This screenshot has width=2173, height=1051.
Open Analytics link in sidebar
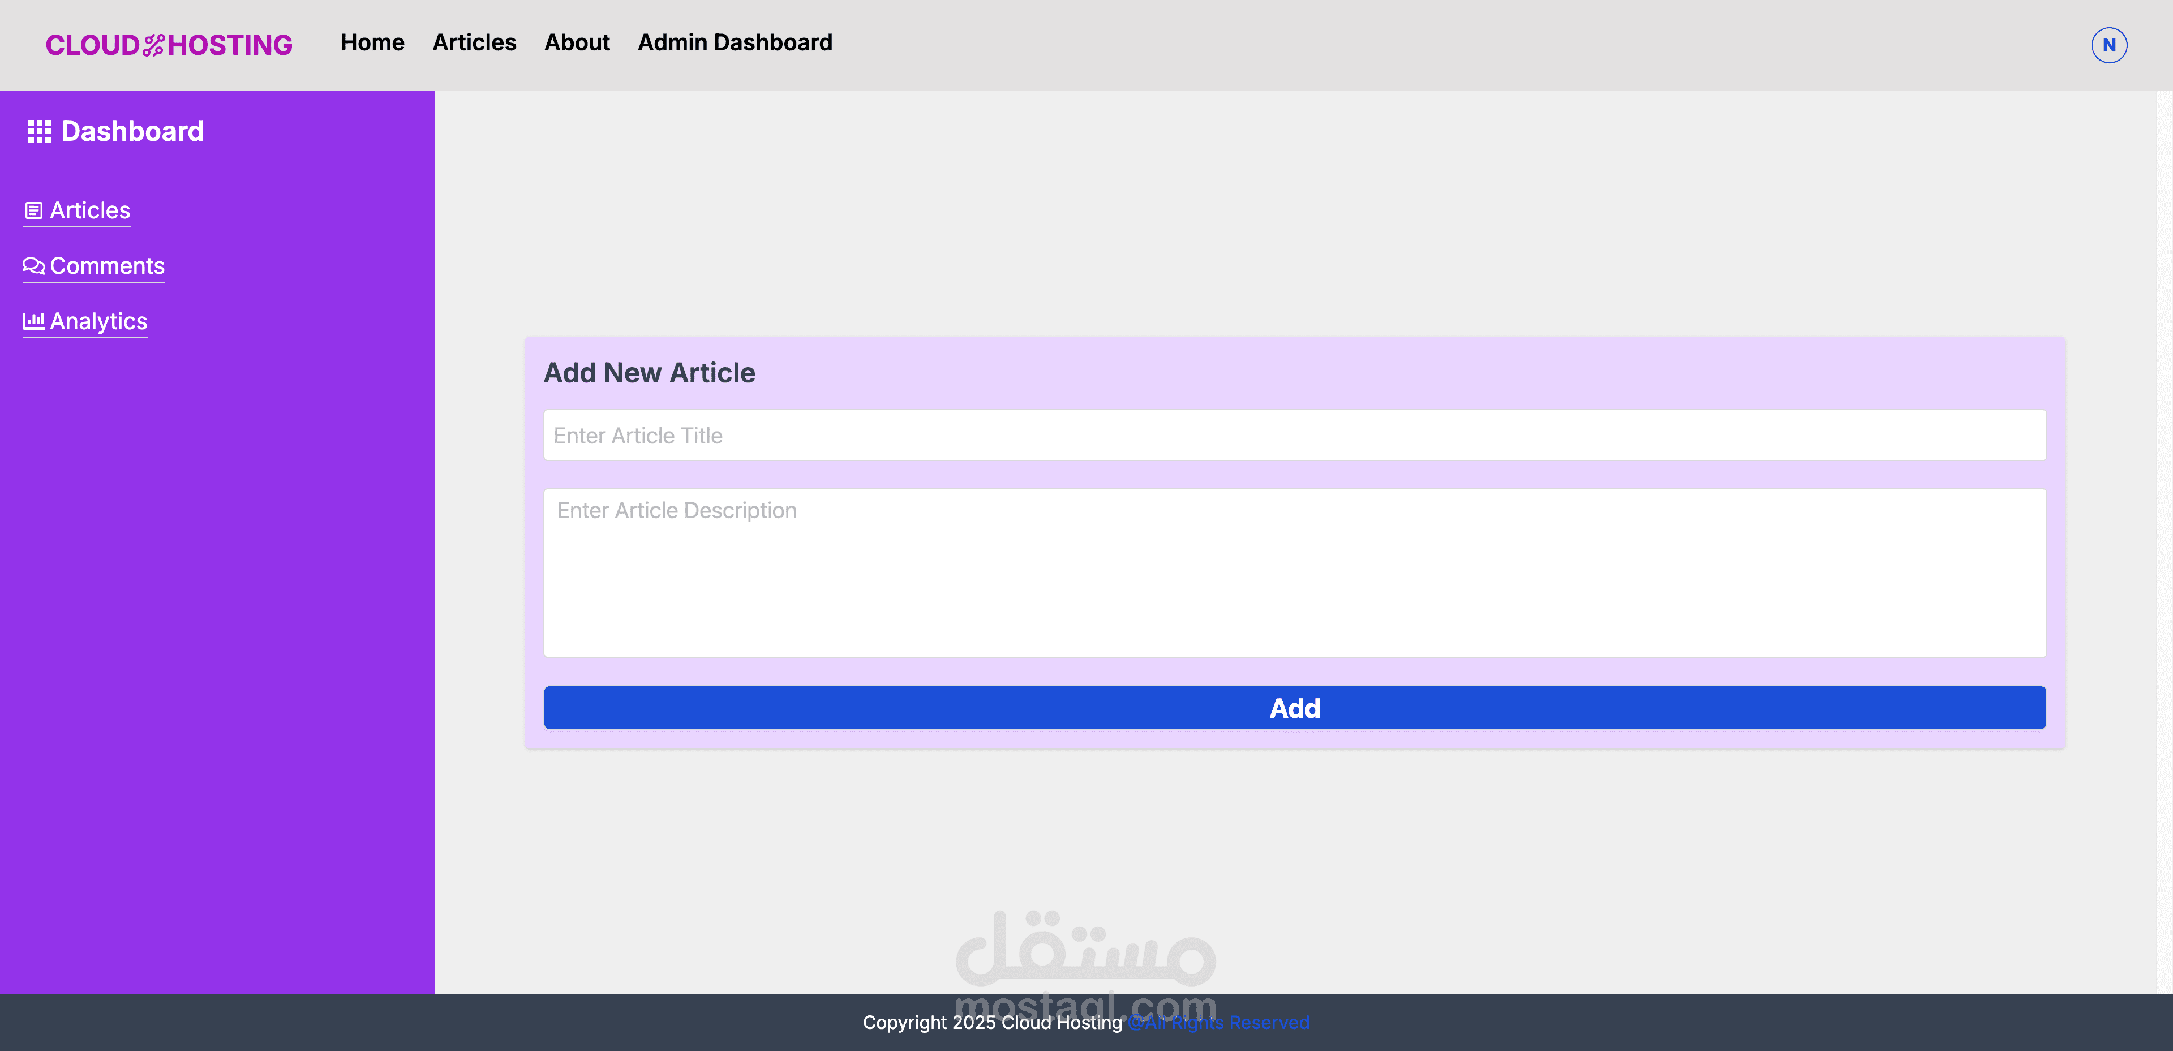click(98, 321)
